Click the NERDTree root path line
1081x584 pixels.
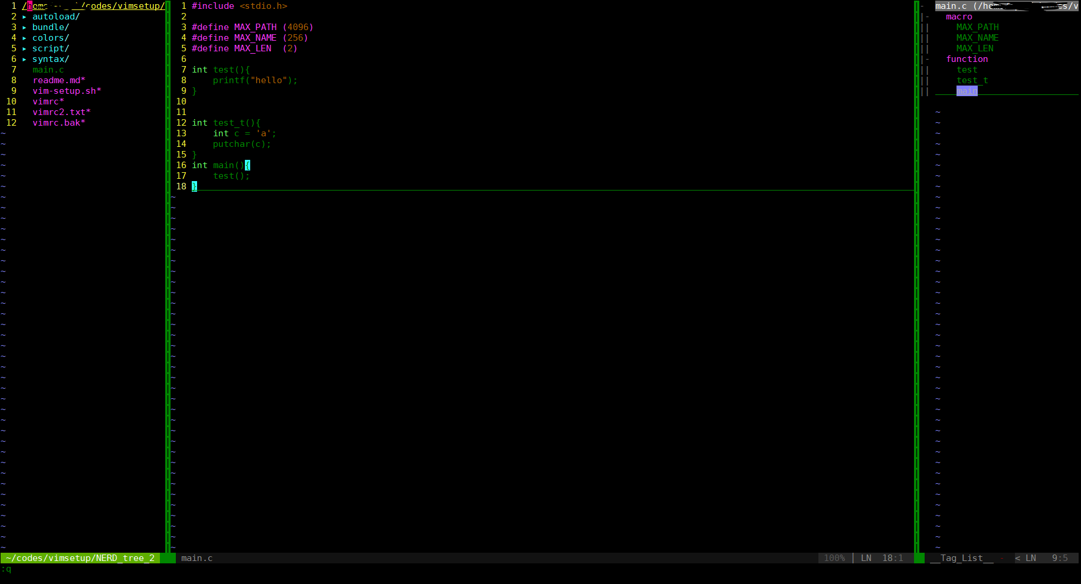pyautogui.click(x=93, y=6)
